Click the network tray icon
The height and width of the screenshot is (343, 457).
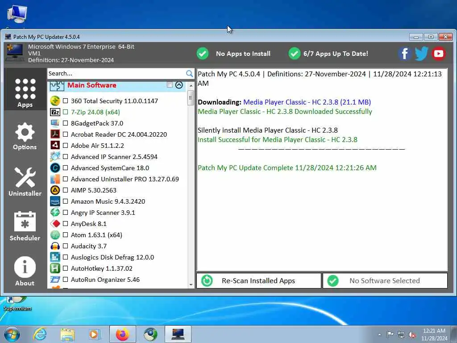pyautogui.click(x=401, y=335)
